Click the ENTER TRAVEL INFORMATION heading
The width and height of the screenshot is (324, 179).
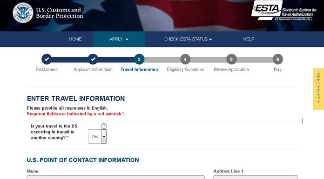(x=76, y=99)
